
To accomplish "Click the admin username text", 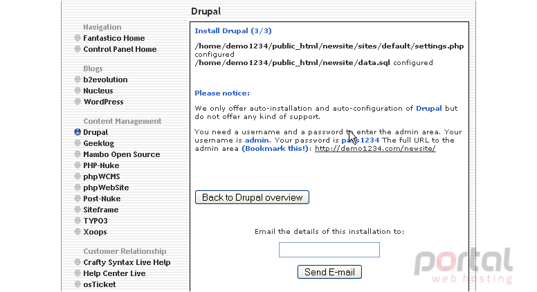I will 257,140.
